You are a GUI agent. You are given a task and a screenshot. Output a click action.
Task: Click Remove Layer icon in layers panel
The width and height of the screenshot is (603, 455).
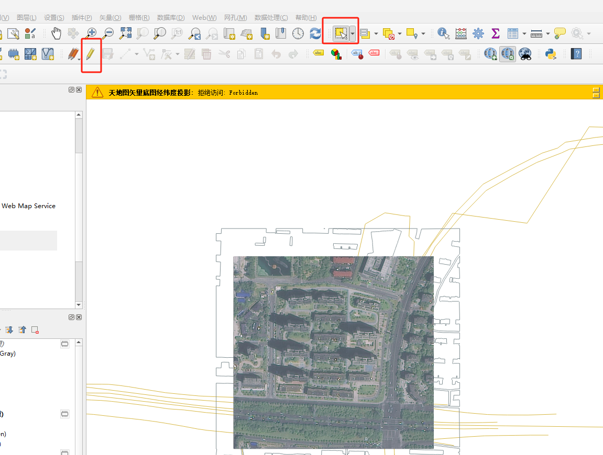35,330
